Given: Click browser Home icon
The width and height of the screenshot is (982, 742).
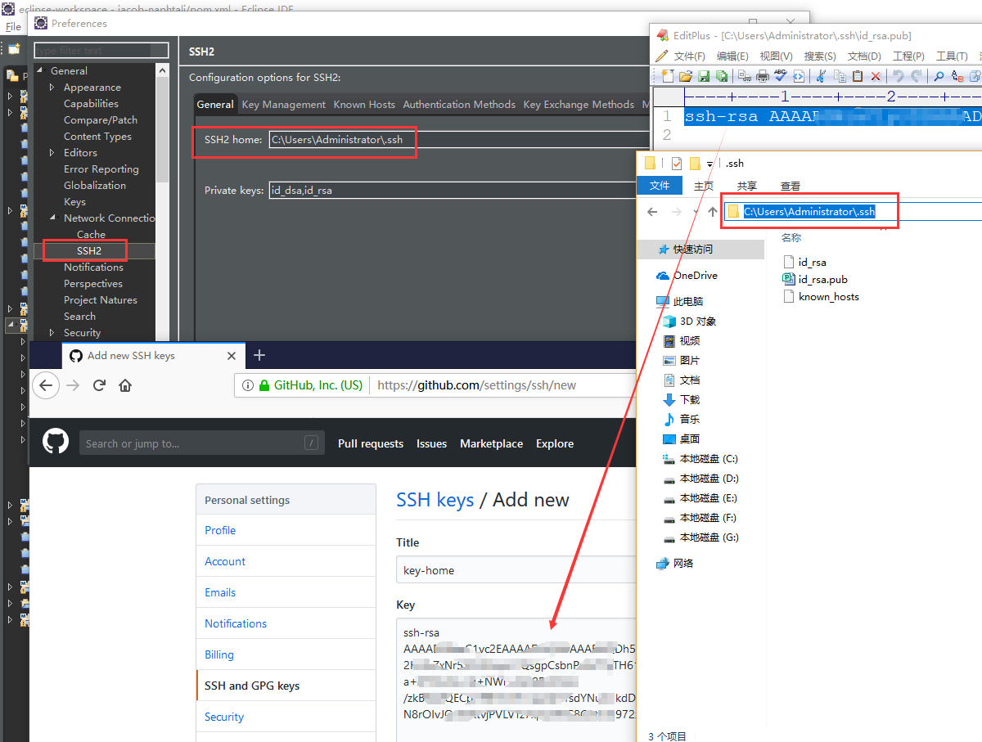Looking at the screenshot, I should 125,384.
